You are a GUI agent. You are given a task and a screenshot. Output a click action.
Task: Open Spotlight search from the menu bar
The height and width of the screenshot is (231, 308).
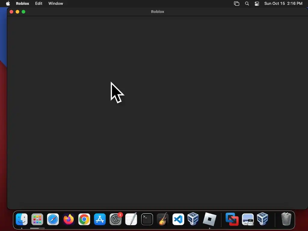tap(247, 4)
